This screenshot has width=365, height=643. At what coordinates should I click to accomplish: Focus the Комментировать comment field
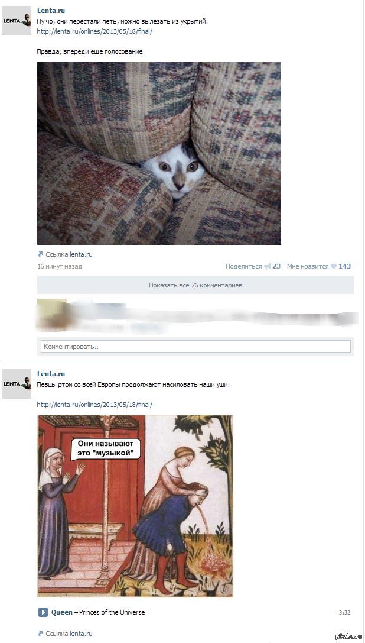click(x=196, y=347)
